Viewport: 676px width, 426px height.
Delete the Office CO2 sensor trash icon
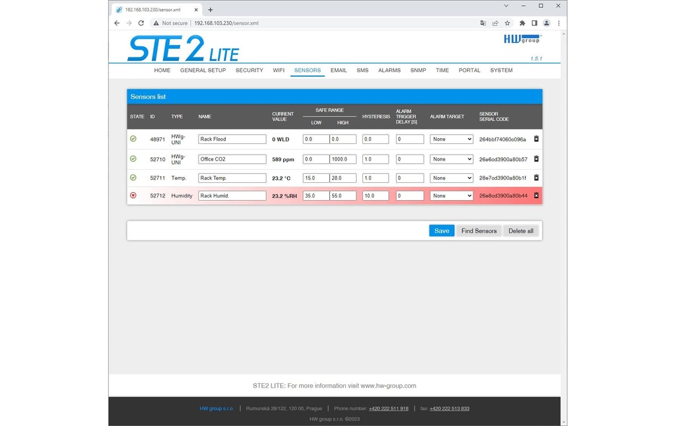coord(536,159)
